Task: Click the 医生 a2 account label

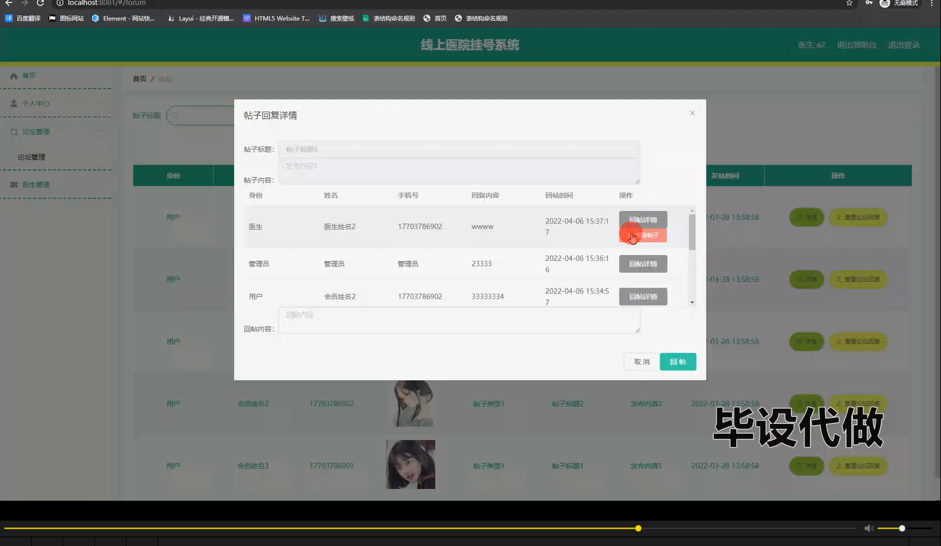Action: coord(811,45)
